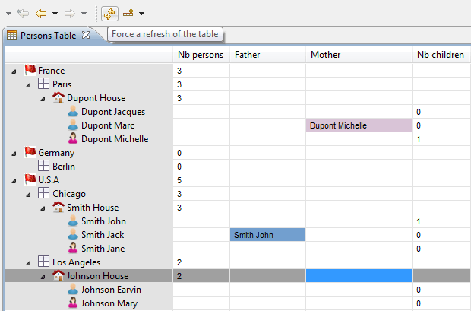Click the Nb persons column header
471x311 pixels.
201,55
